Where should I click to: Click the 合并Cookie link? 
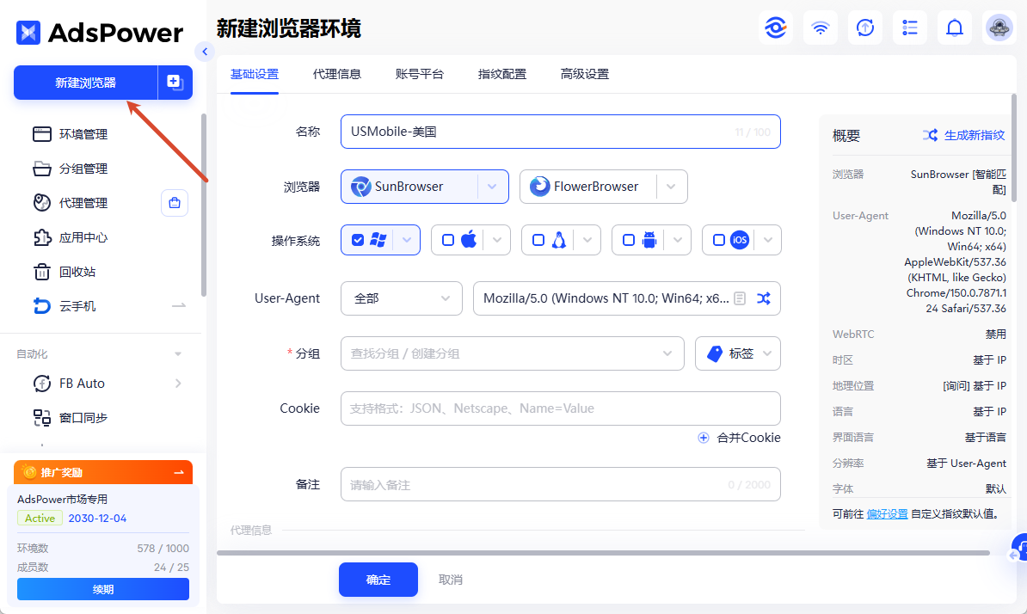pyautogui.click(x=740, y=438)
